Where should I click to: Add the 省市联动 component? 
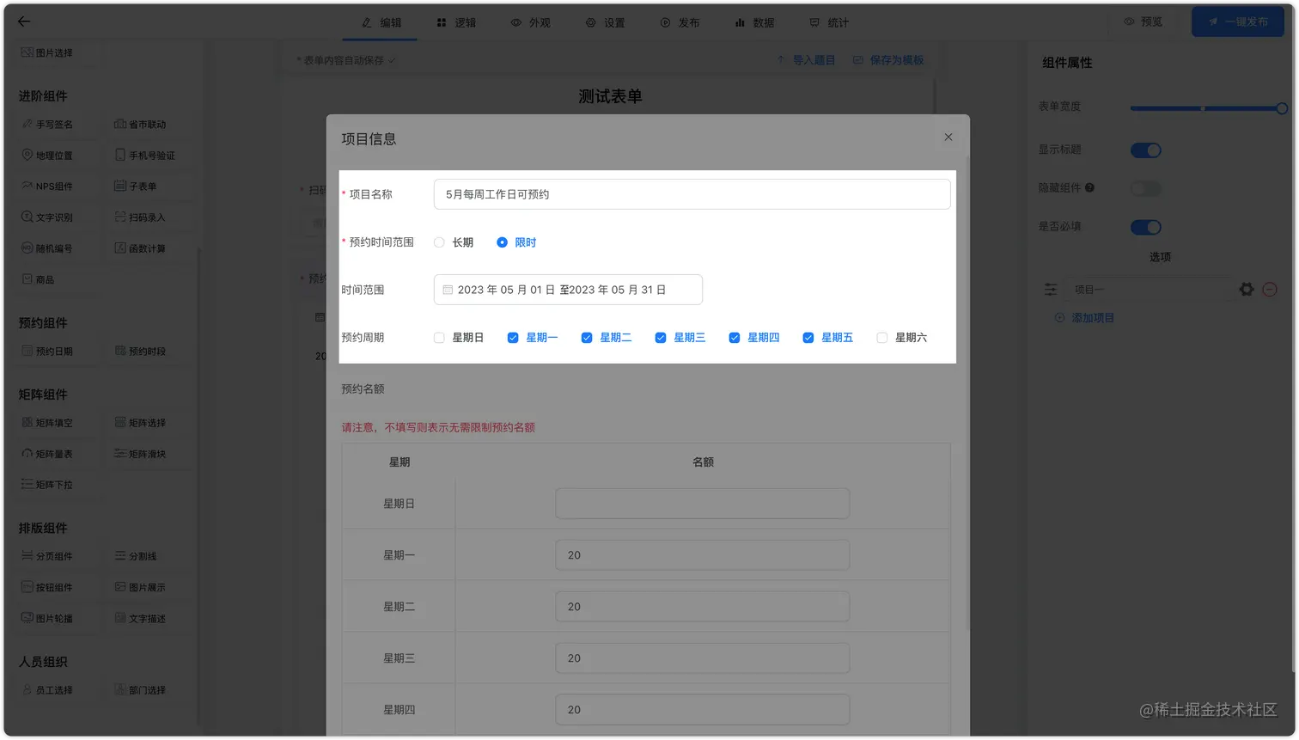point(140,125)
